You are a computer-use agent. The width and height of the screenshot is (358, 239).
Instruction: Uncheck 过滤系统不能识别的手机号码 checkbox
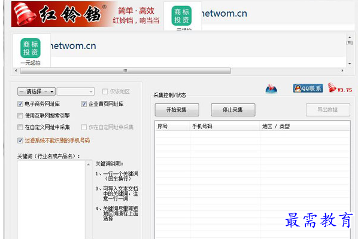[x=20, y=140]
